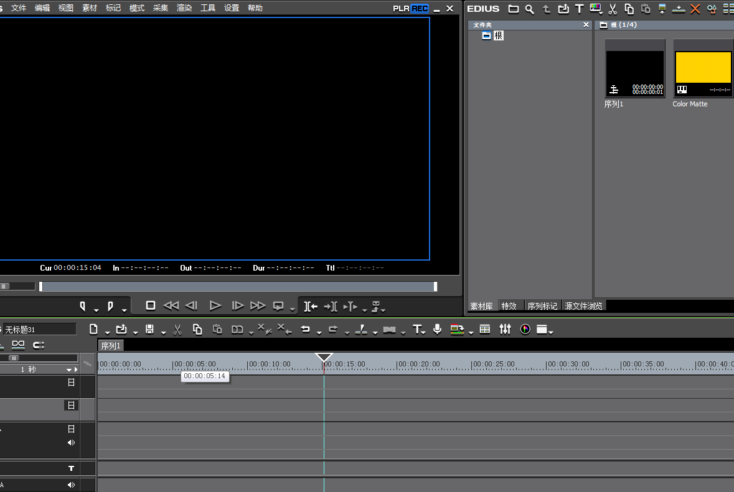734x492 pixels.
Task: Open the 渲染 (Render) menu
Action: (x=184, y=8)
